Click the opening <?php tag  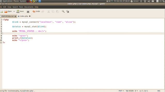click(x=6, y=20)
